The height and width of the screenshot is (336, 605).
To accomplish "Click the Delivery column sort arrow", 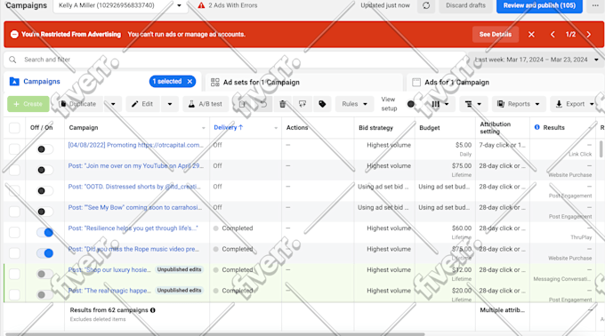I will (x=241, y=127).
